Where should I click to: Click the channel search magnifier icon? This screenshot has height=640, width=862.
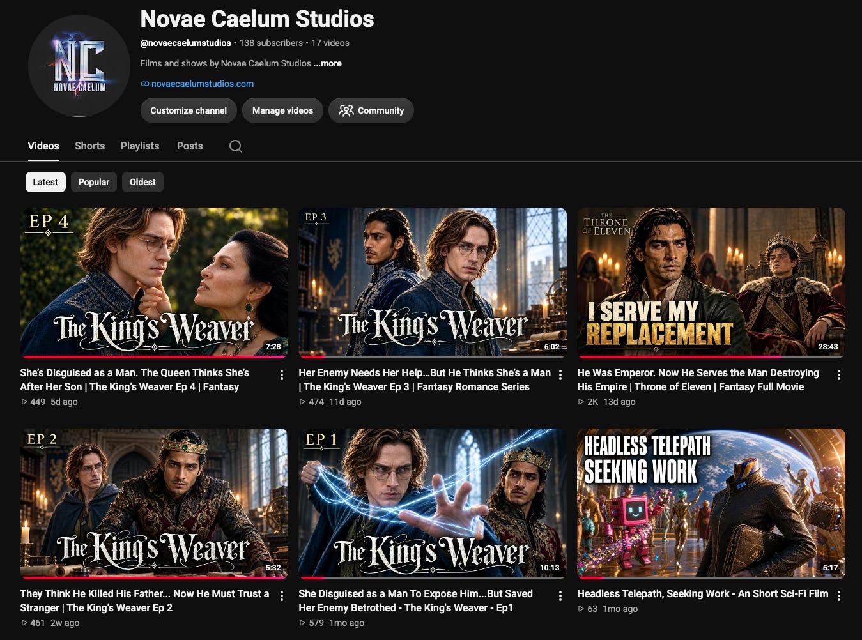click(236, 146)
